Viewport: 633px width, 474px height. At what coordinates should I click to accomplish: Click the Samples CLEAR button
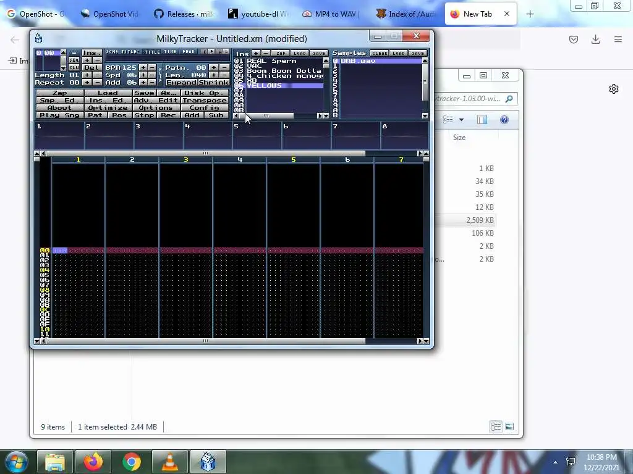tap(380, 53)
